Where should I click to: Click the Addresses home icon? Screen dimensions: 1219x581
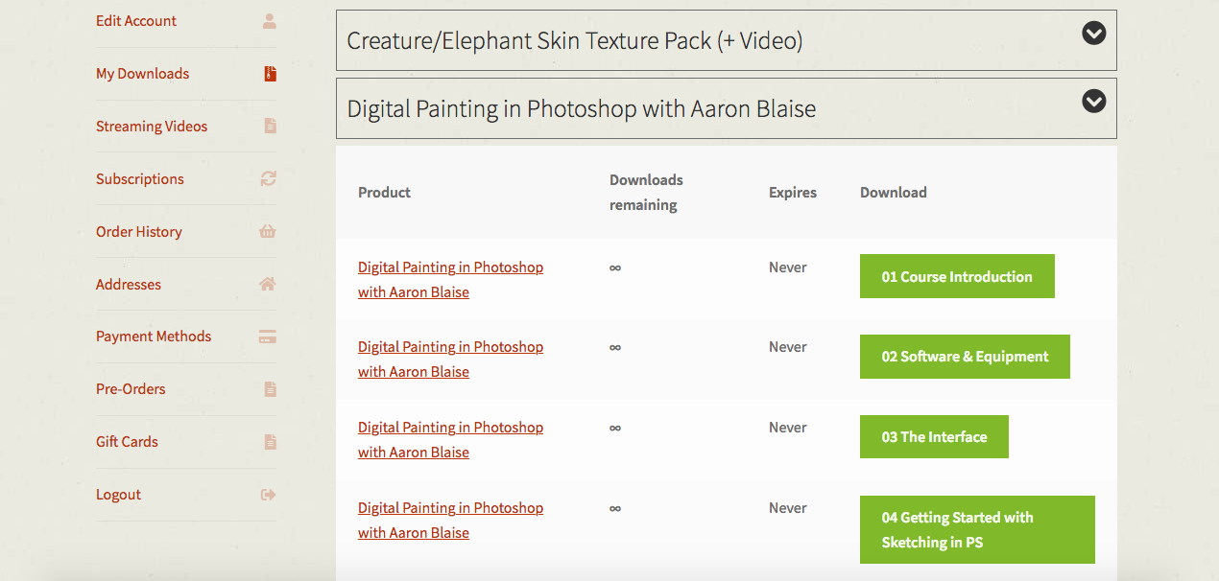tap(268, 284)
